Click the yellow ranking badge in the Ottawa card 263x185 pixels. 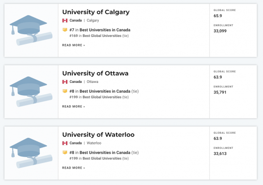click(65, 91)
